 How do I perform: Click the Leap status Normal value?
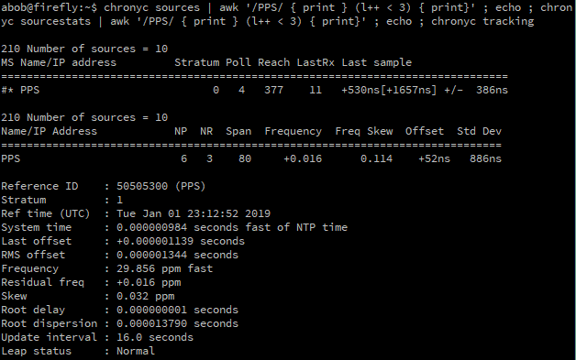[136, 351]
